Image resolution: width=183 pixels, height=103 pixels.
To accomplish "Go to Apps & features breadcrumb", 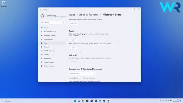I will [89, 15].
